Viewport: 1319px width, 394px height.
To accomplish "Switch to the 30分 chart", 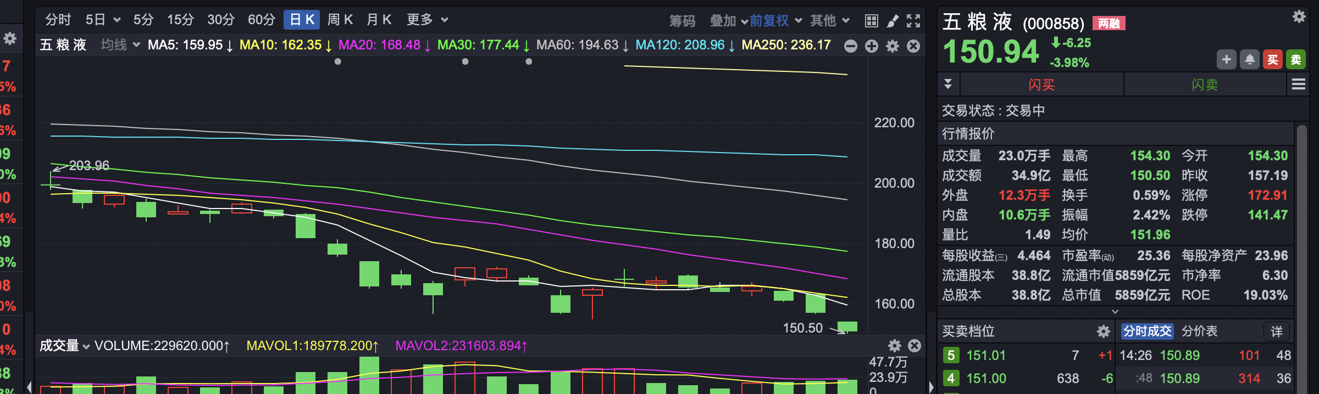I will tap(221, 20).
